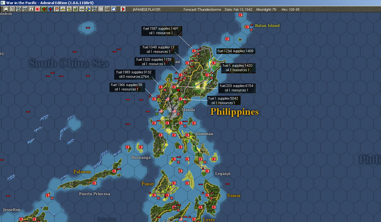The image size is (381, 222).
Task: Click the Palawan island label
Action: point(82,172)
